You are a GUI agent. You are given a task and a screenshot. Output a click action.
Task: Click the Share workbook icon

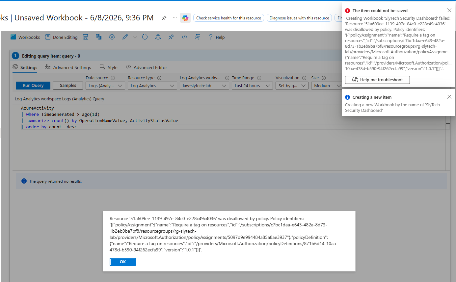(x=158, y=37)
